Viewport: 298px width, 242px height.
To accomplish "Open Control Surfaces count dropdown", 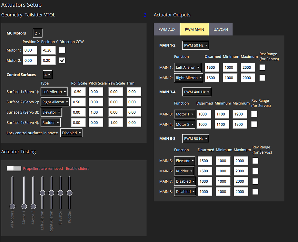I will [x=47, y=75].
